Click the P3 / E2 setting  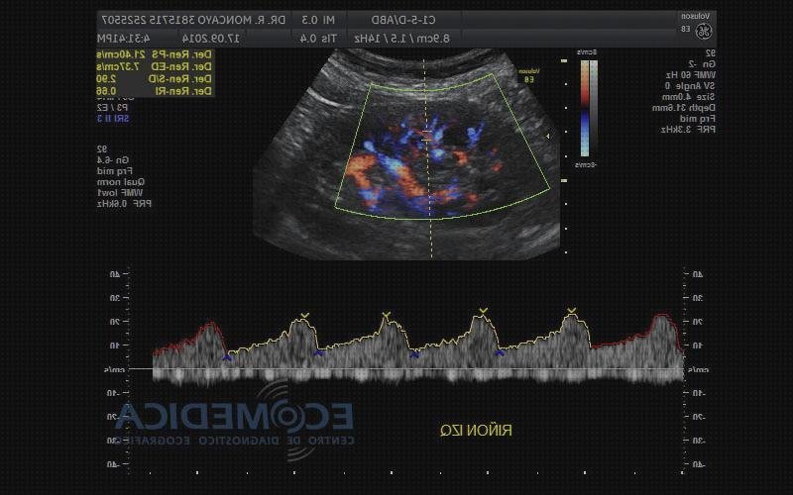[113, 108]
